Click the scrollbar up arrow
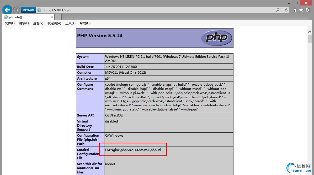Image resolution: width=314 pixels, height=175 pixels. coord(310,32)
